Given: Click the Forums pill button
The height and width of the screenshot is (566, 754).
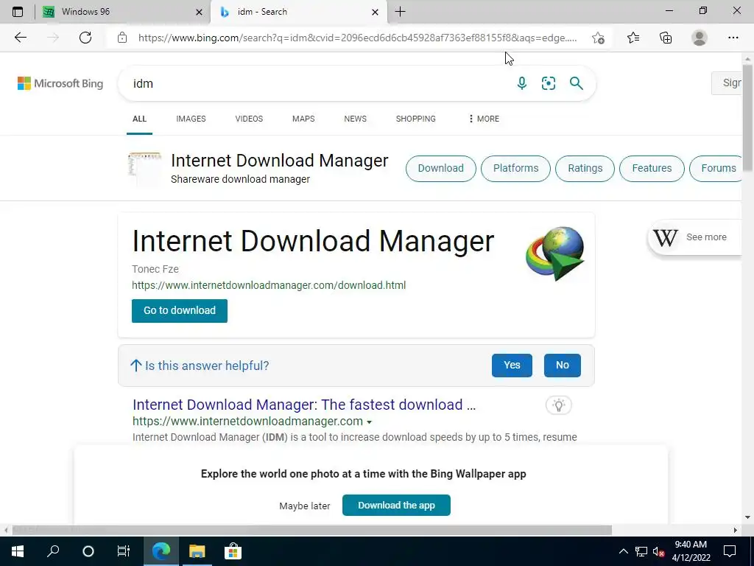Looking at the screenshot, I should pos(717,169).
